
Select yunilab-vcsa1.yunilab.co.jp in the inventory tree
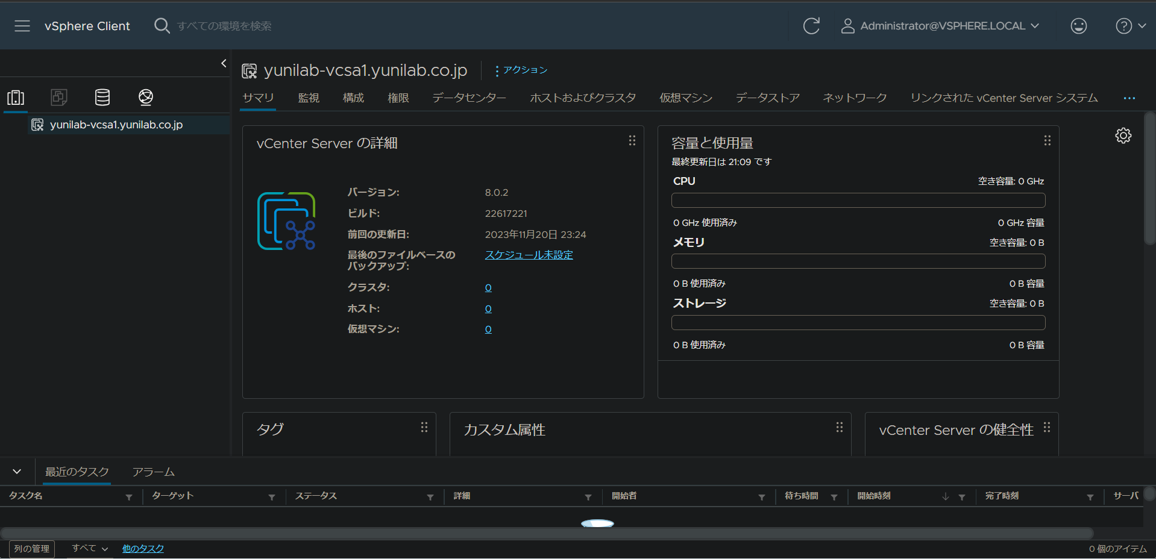[x=116, y=125]
